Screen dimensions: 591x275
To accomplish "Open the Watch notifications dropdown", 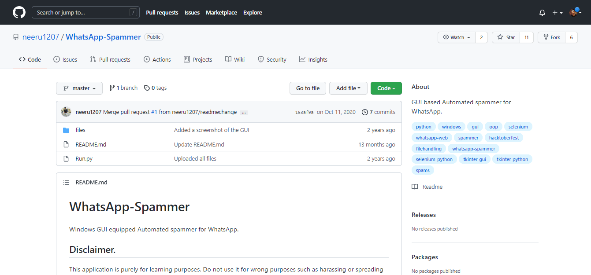I will point(457,37).
